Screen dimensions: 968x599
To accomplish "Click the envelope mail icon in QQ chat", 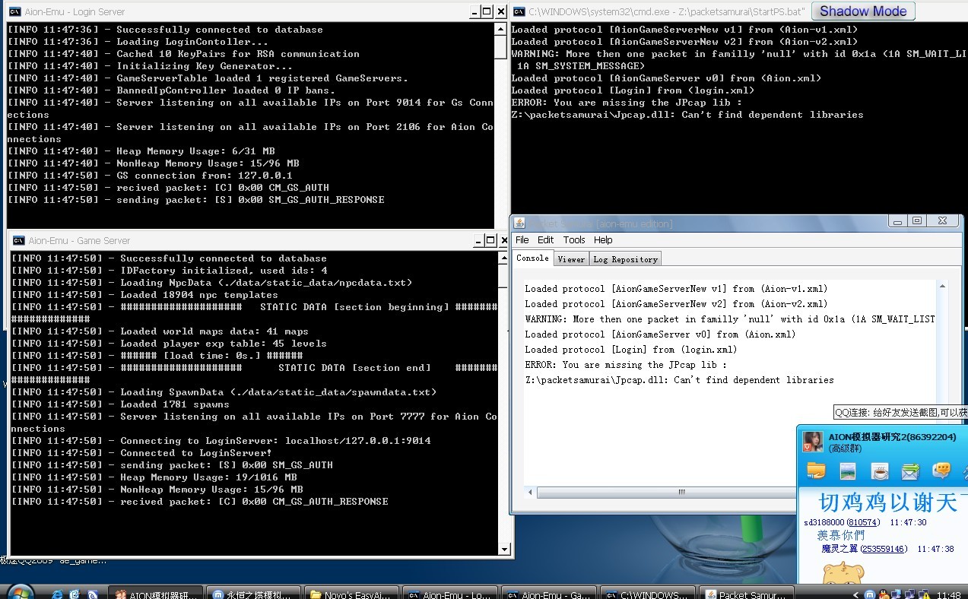I will click(910, 471).
